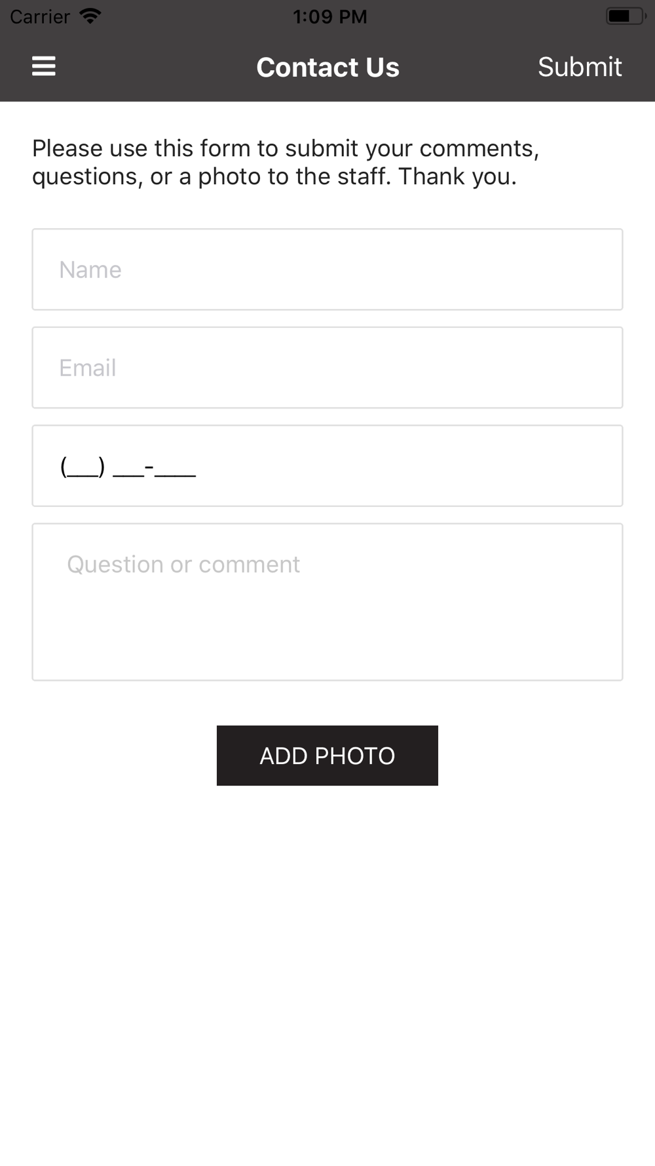Click the ADD PHOTO button
The image size is (655, 1166).
click(x=327, y=755)
